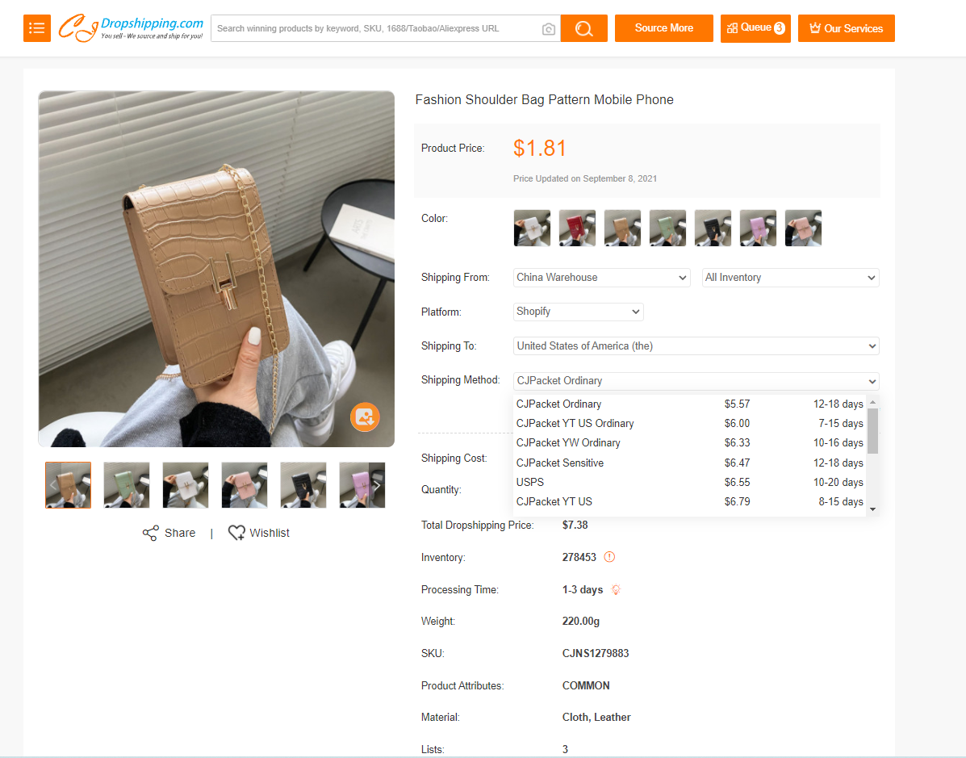
Task: Add product to Wishlist heart icon
Action: tap(236, 533)
